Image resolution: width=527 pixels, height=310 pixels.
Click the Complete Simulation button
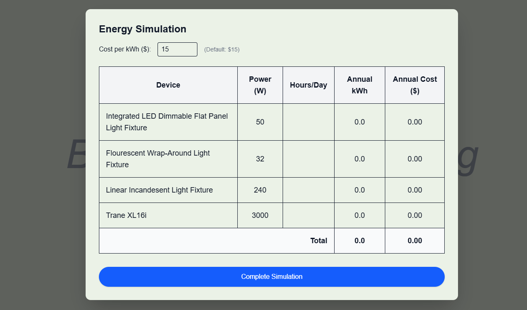[272, 277]
